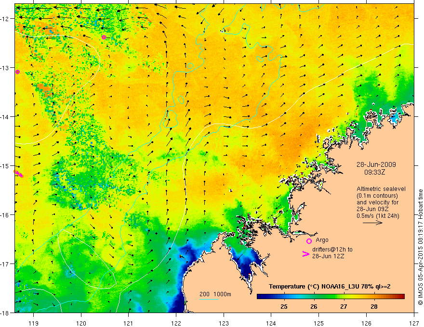
Task: Click the Argo float marker near latitude -13
Action: click(x=17, y=72)
